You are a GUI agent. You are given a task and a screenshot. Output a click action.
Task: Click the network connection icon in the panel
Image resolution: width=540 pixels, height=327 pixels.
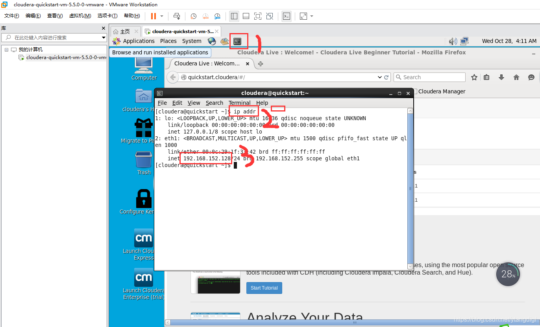point(465,41)
